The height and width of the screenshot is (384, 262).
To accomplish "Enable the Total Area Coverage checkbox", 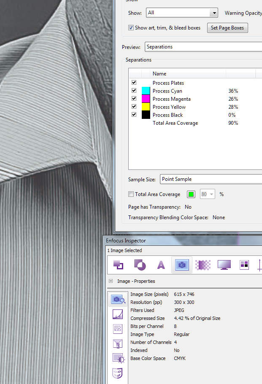I will click(131, 194).
